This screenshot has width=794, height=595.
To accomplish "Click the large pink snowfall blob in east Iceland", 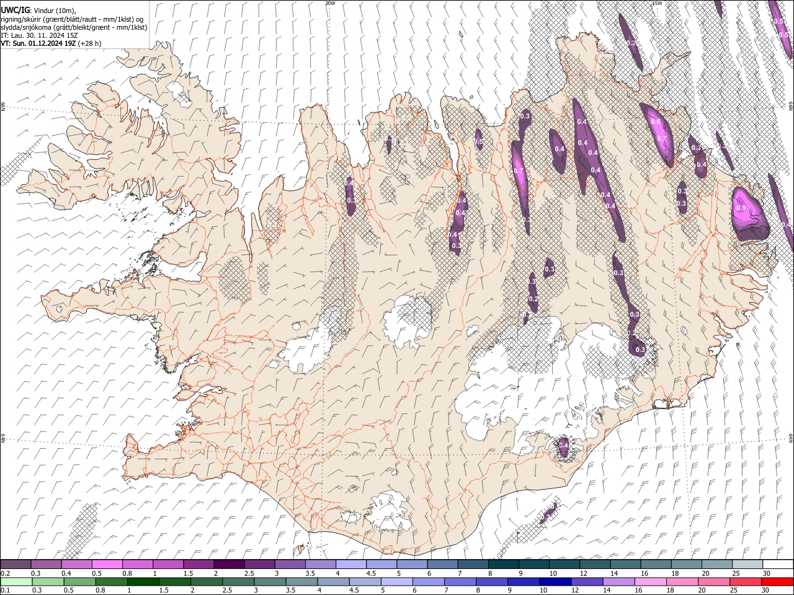I will point(749,213).
